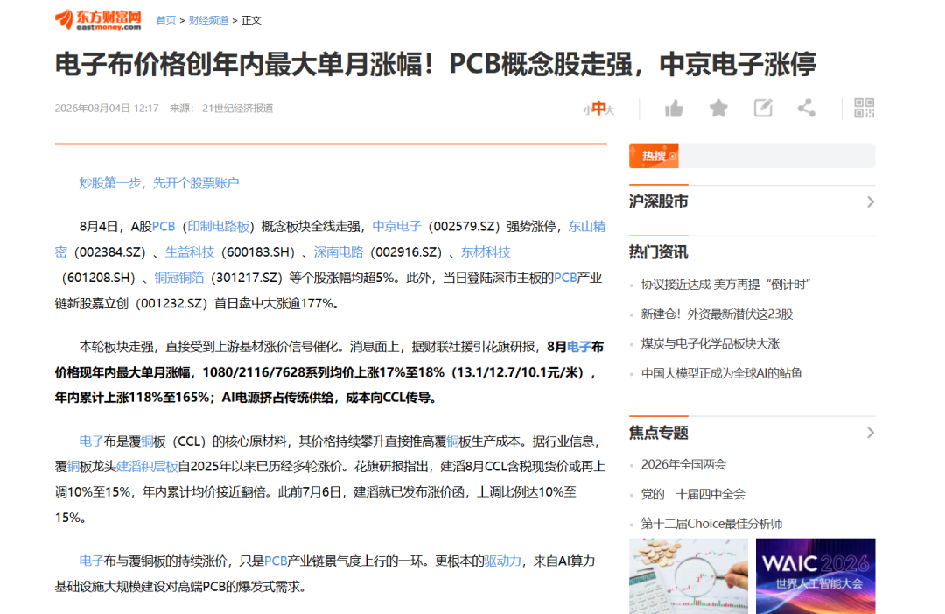The image size is (945, 614).
Task: Click 正文 in the breadcrumb
Action: click(251, 20)
